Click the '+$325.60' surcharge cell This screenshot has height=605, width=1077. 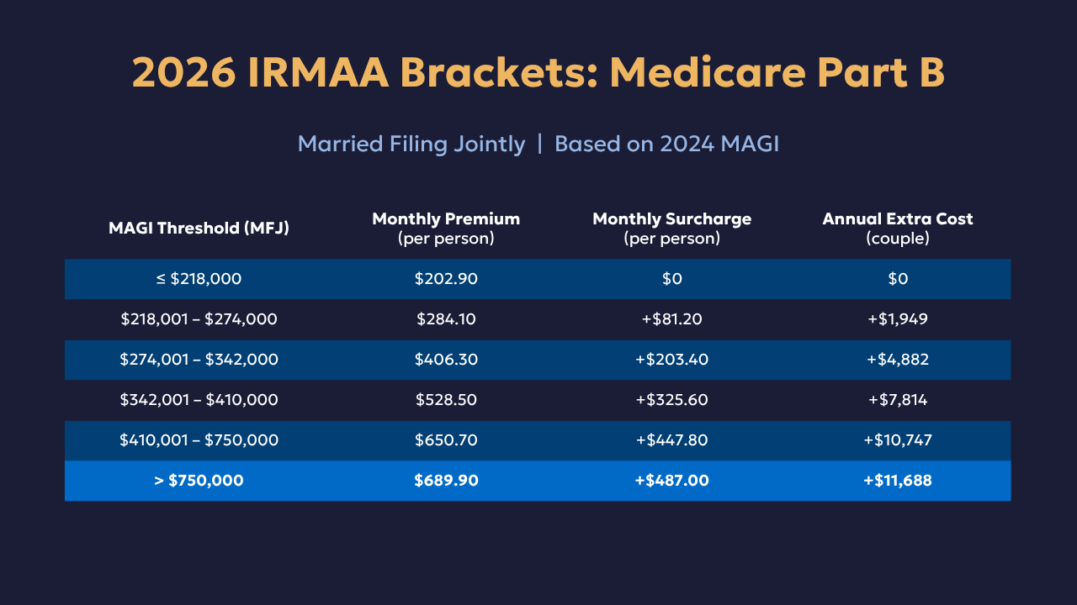coord(671,400)
